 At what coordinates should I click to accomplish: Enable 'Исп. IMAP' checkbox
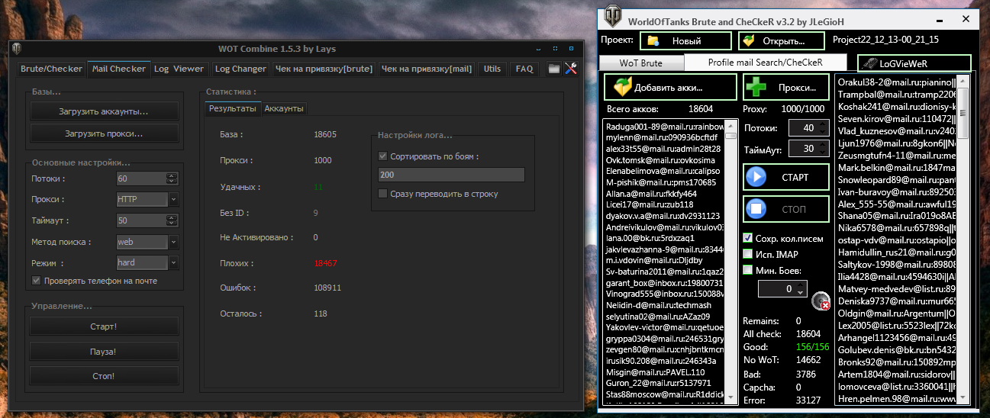pos(748,253)
